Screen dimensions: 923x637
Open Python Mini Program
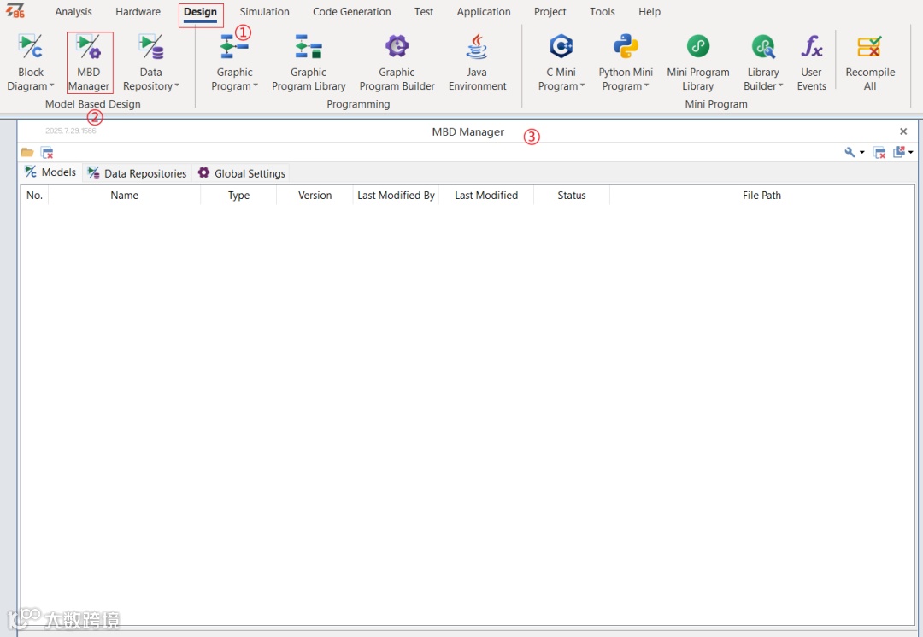click(626, 62)
